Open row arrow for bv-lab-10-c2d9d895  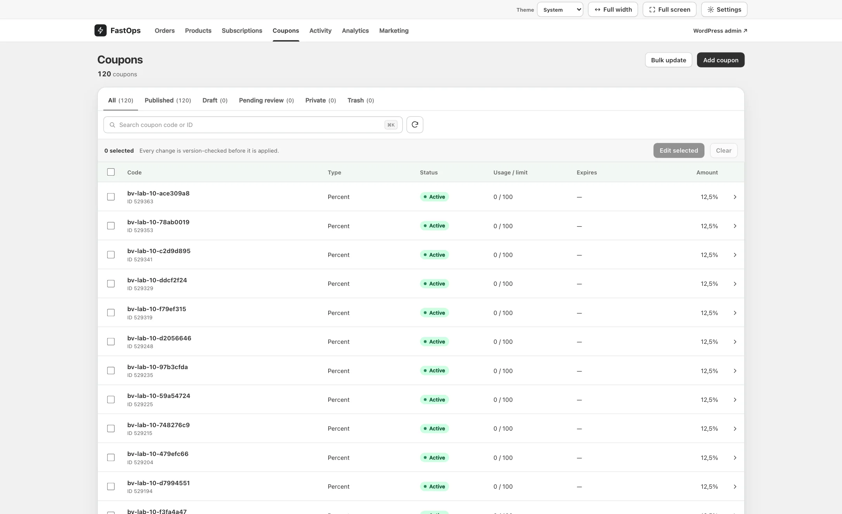(x=735, y=255)
